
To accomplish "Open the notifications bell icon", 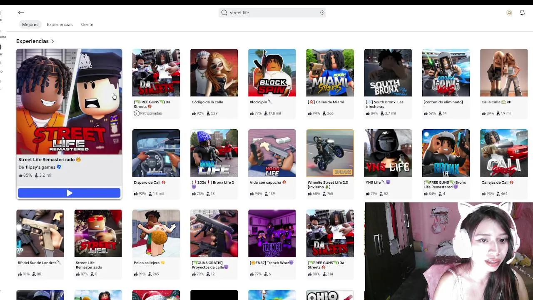I will 522,12.
